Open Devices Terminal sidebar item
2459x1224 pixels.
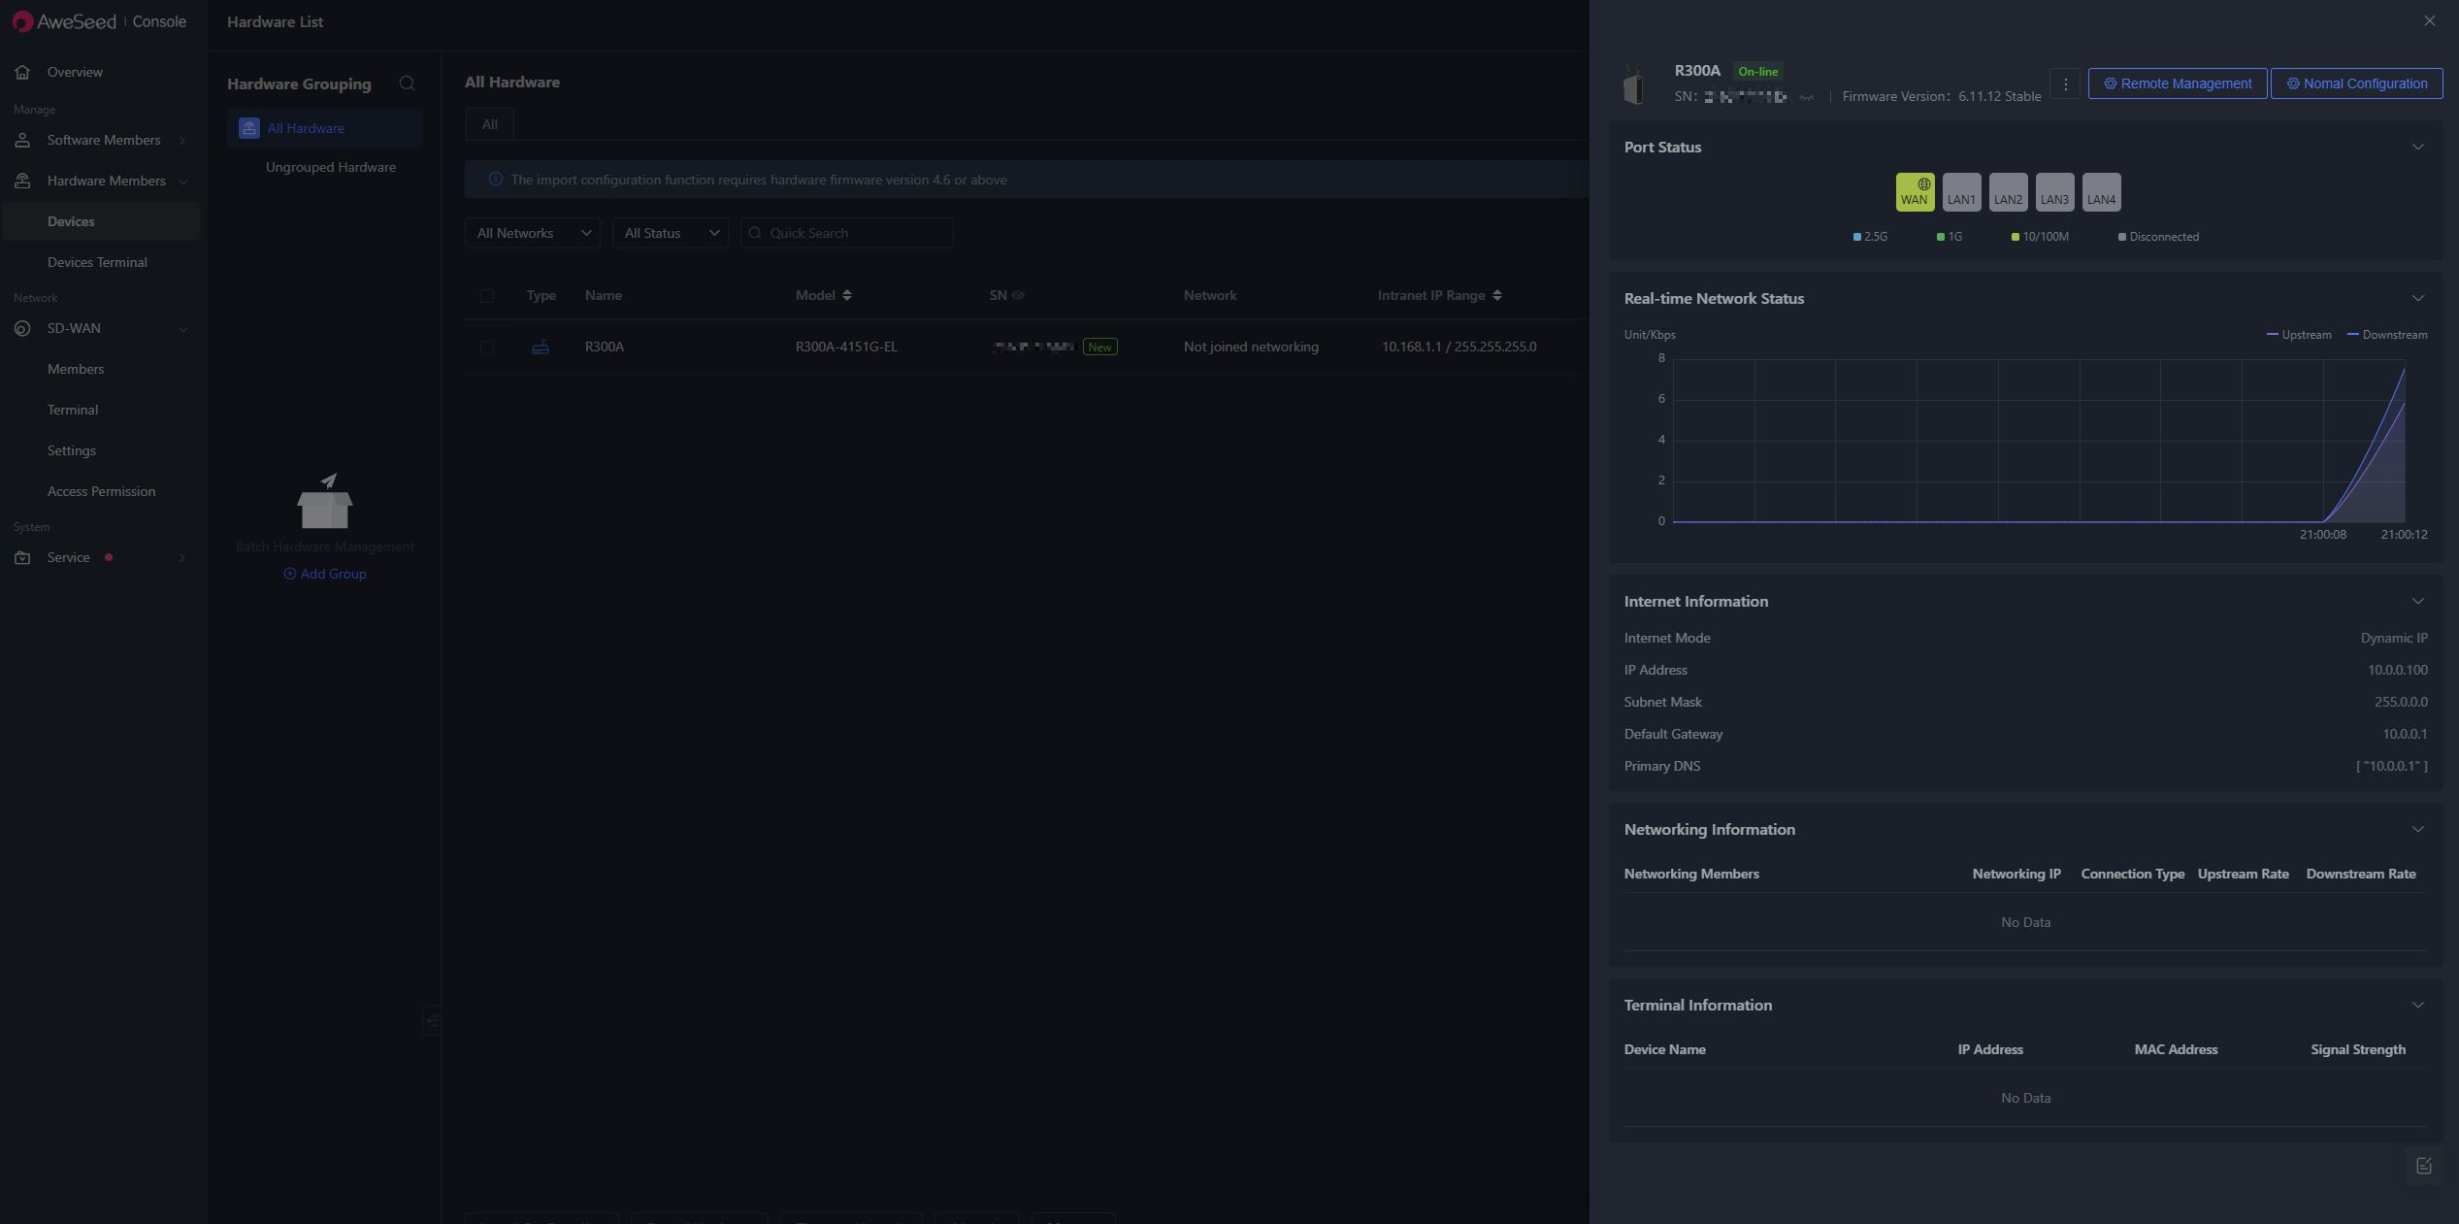click(x=97, y=262)
